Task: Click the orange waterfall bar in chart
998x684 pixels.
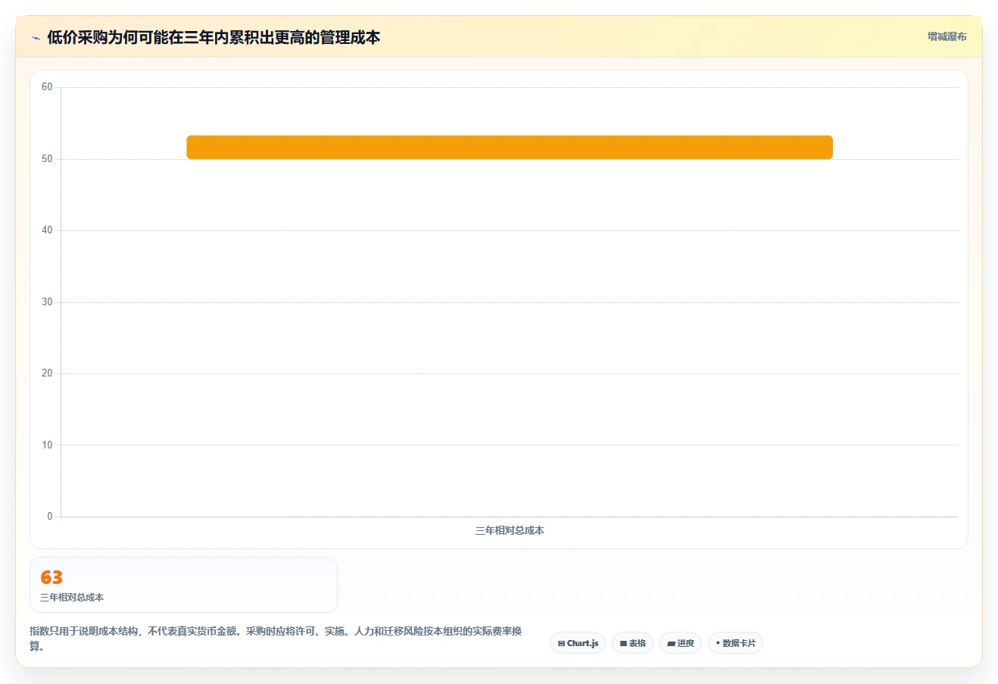Action: pyautogui.click(x=510, y=147)
